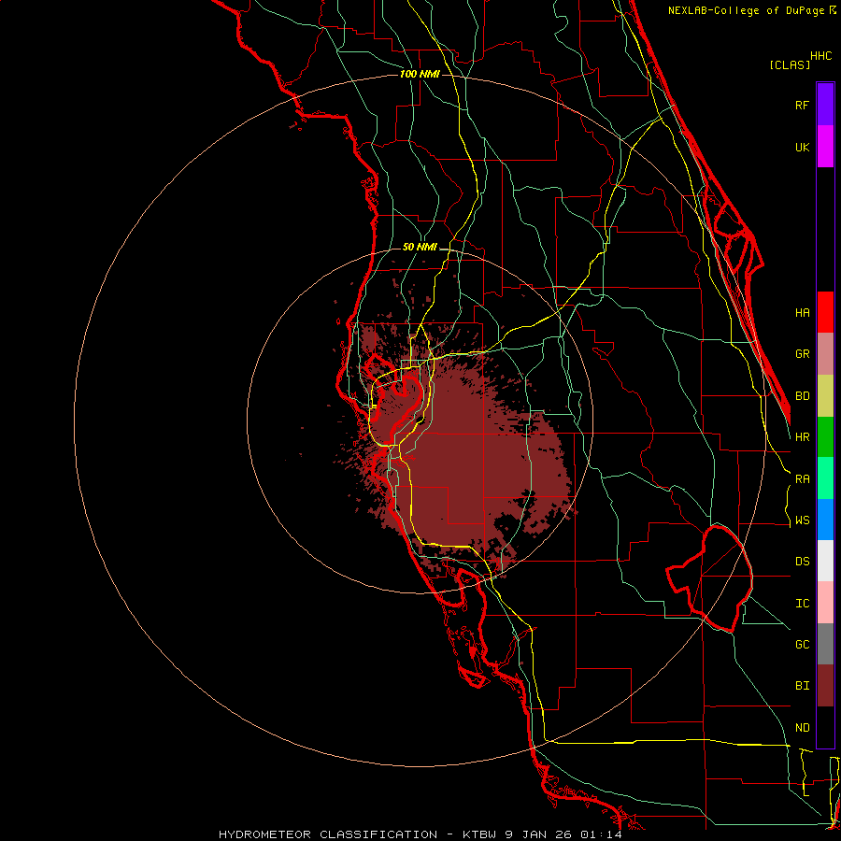Click the RF legend label

[x=802, y=105]
